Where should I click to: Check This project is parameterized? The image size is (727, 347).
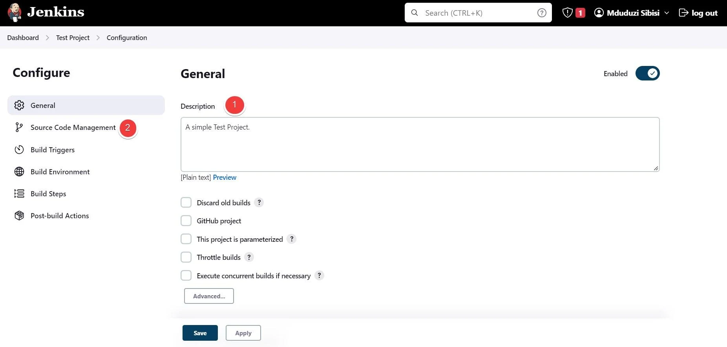point(186,239)
